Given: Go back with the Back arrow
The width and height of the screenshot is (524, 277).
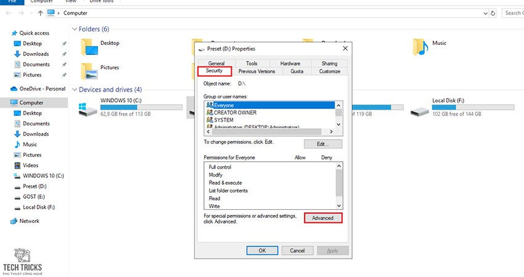Looking at the screenshot, I should tap(9, 13).
